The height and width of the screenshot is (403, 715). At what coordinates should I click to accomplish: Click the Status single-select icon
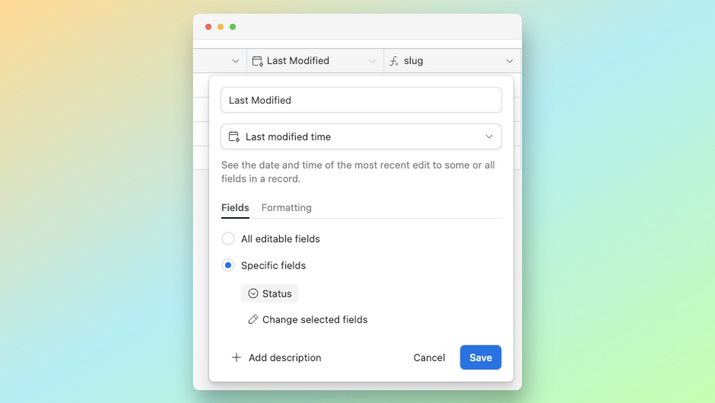click(x=253, y=293)
